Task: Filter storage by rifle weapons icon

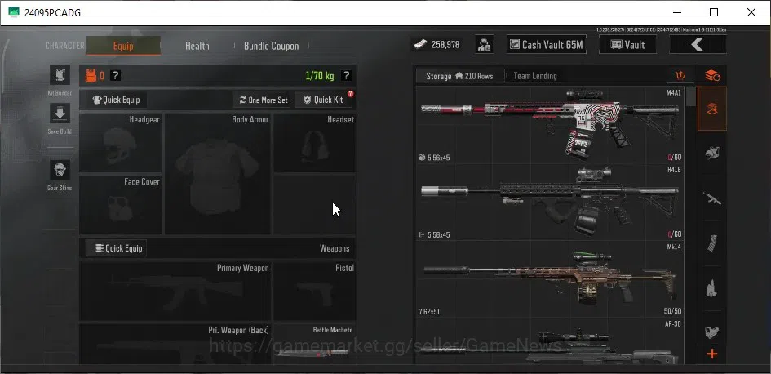Action: point(712,198)
